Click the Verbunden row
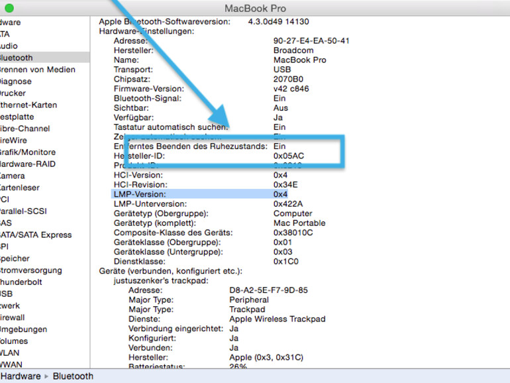 coord(183,348)
